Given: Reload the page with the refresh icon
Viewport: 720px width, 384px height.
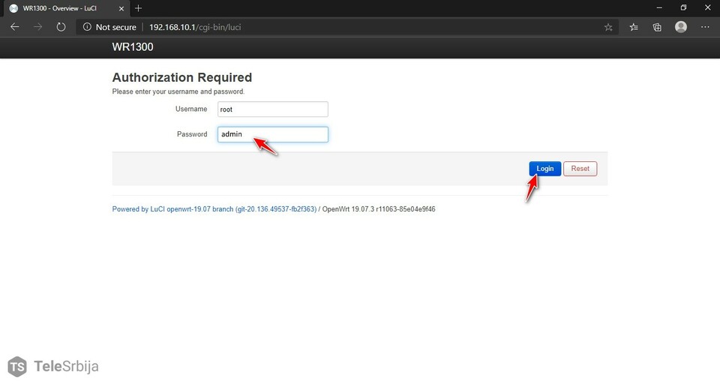Looking at the screenshot, I should tap(61, 27).
